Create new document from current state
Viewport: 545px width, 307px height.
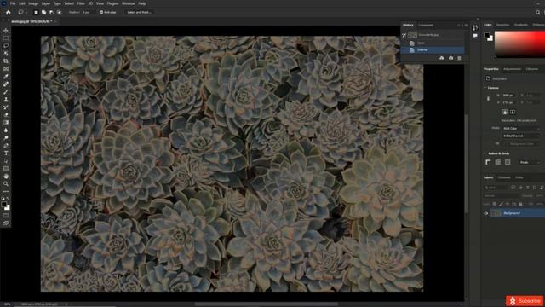[441, 58]
